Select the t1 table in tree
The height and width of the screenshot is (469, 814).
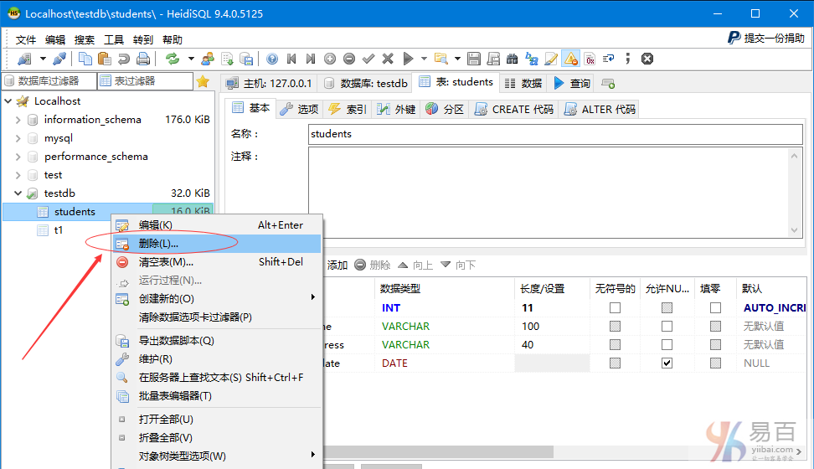59,230
